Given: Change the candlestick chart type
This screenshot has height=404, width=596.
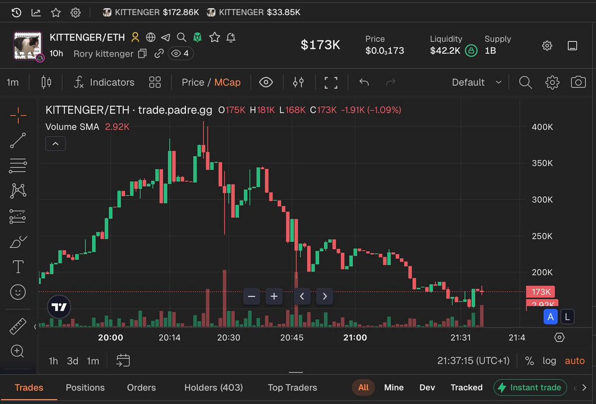Looking at the screenshot, I should 46,82.
